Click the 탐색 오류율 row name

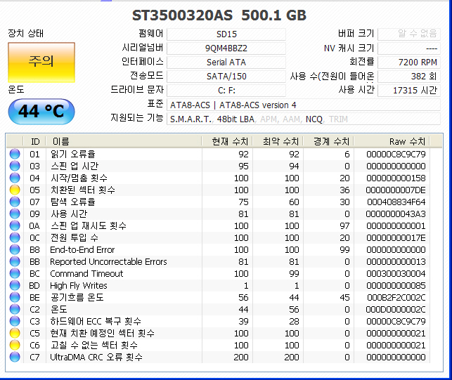coord(72,202)
